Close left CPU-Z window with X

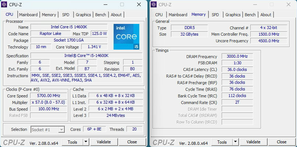click(x=139, y=4)
